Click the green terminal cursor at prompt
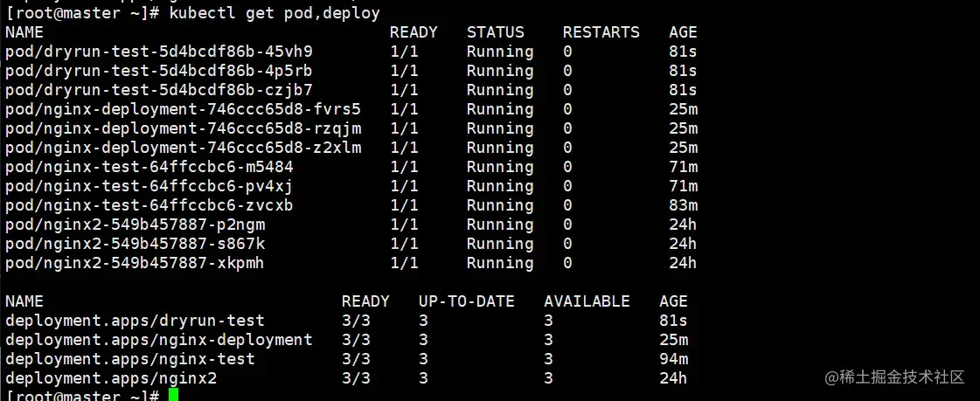This screenshot has height=401, width=980. (173, 395)
